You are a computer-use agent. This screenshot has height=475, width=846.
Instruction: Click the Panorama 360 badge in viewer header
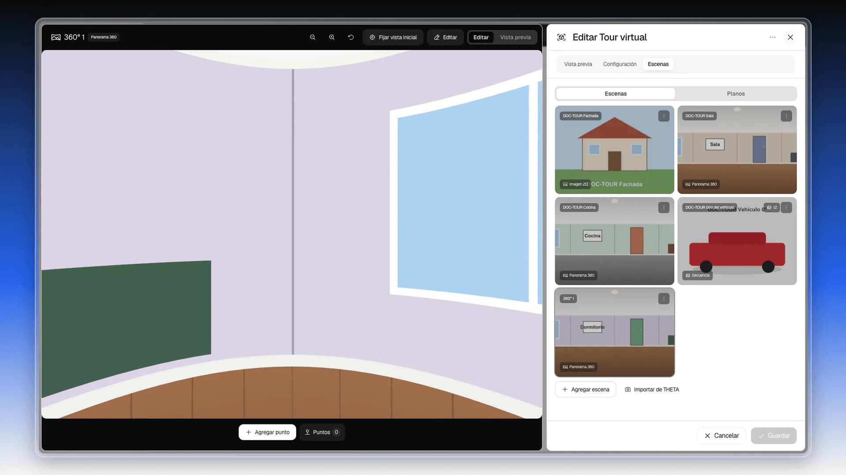pos(104,37)
